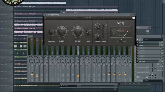Toggle the Sidechain switch
165x92 pixels.
[x=51, y=39]
